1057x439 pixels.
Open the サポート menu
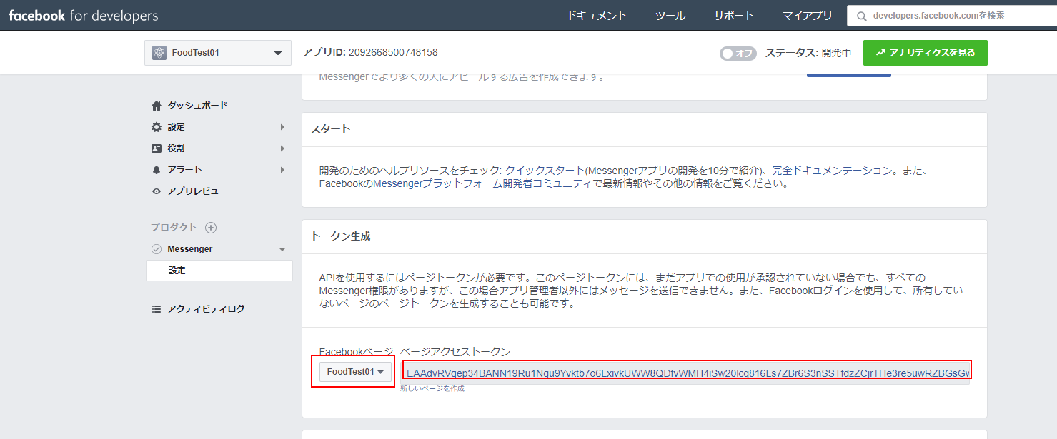point(734,16)
